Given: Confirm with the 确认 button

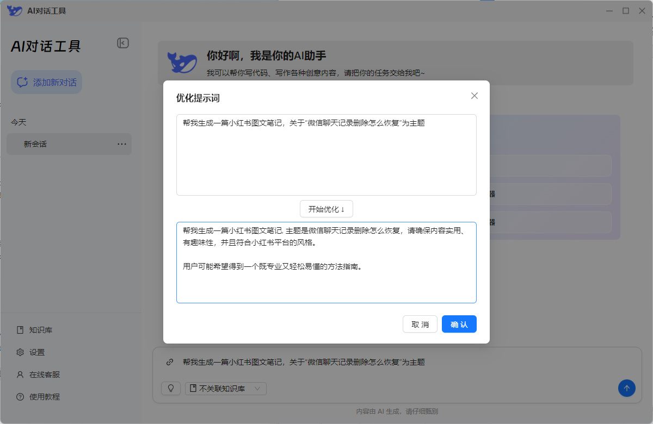Looking at the screenshot, I should tap(459, 324).
